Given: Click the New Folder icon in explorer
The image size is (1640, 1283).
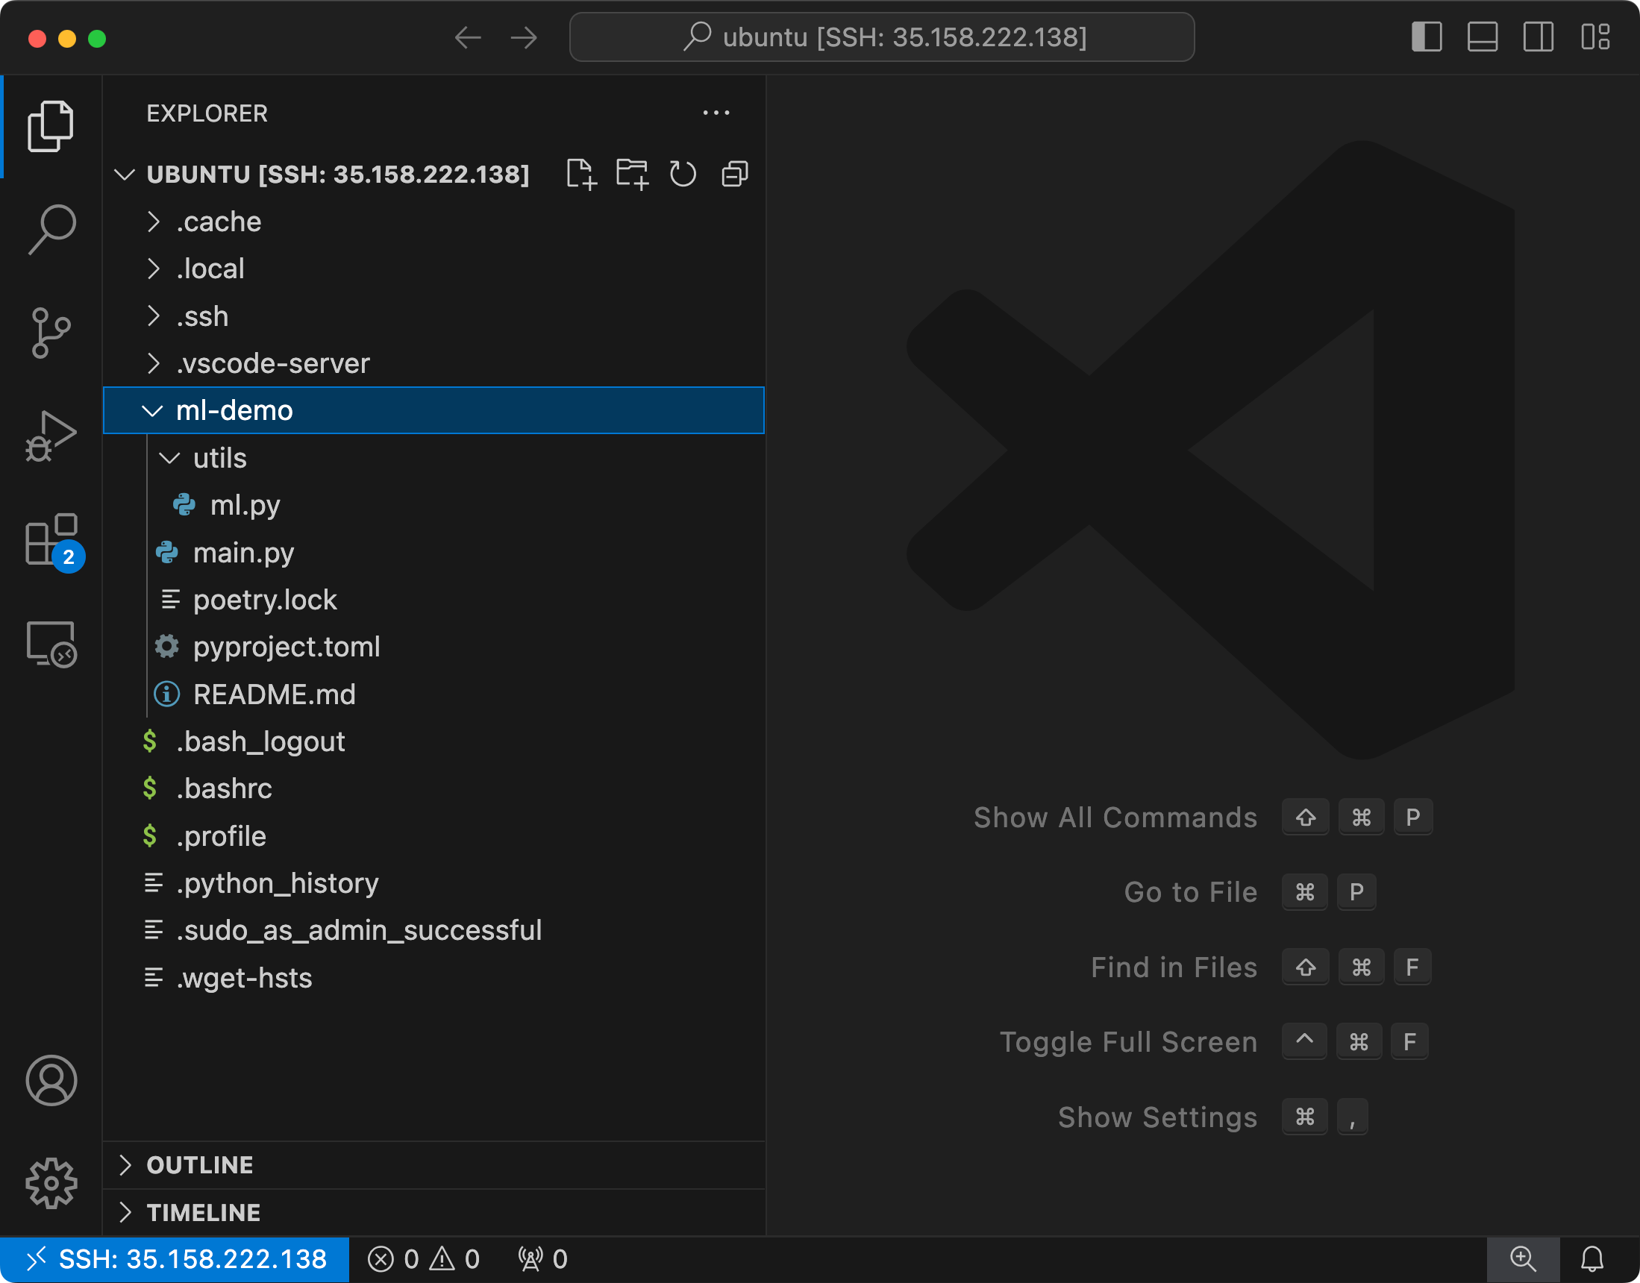Looking at the screenshot, I should point(632,175).
